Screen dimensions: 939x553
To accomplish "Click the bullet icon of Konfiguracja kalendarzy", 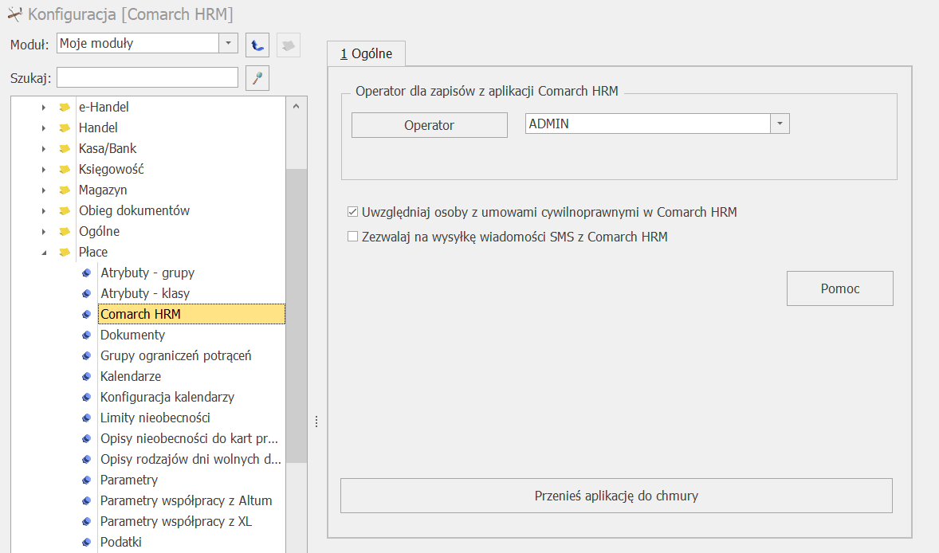I will pos(86,398).
